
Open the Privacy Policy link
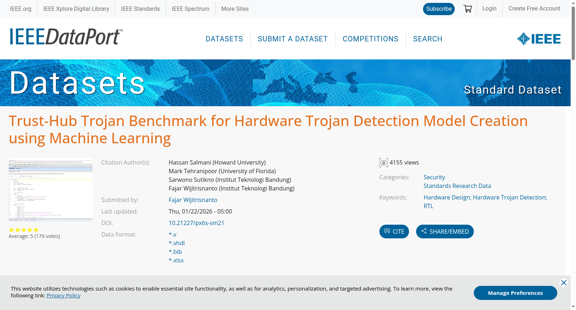[x=64, y=296]
